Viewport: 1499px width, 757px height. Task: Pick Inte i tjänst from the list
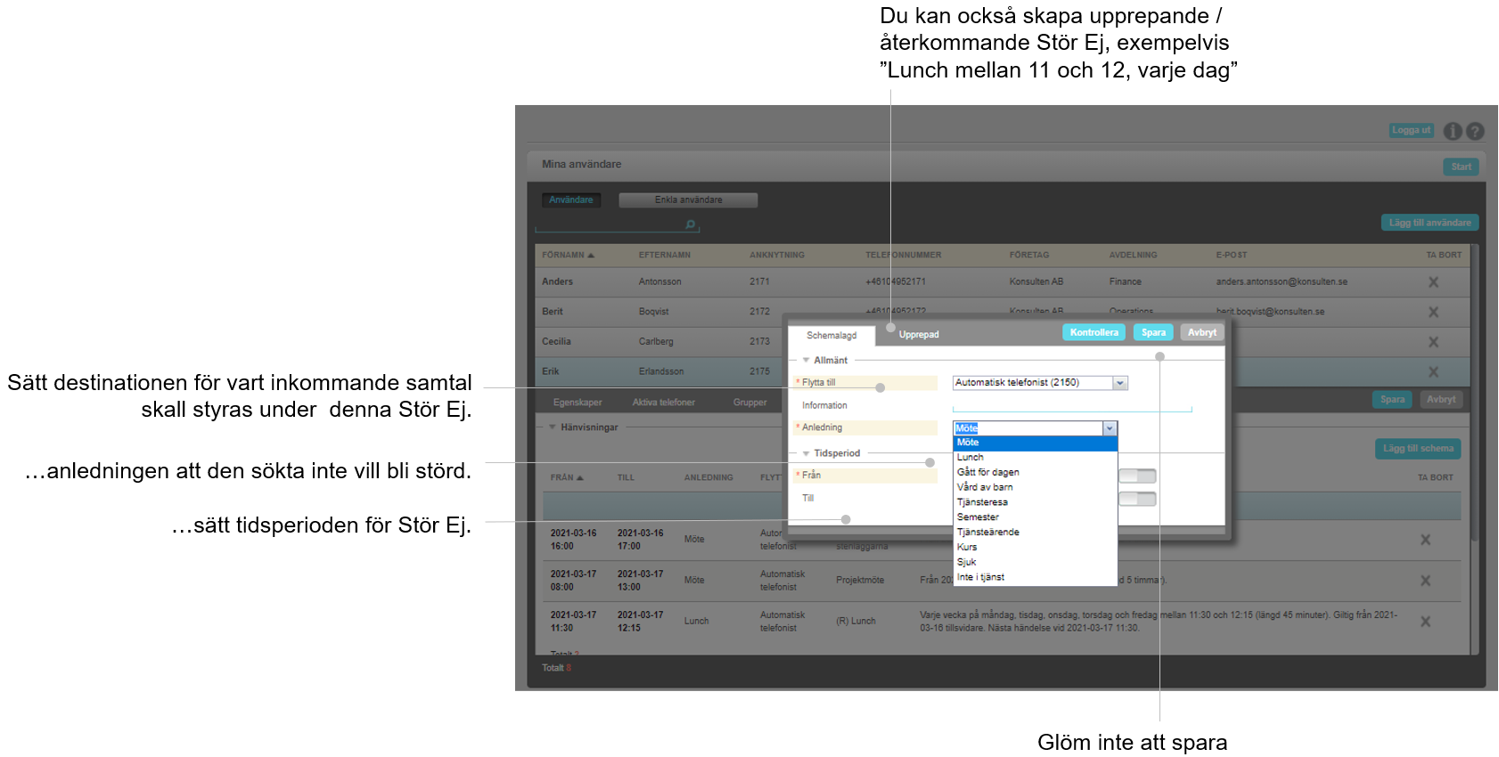(1035, 578)
